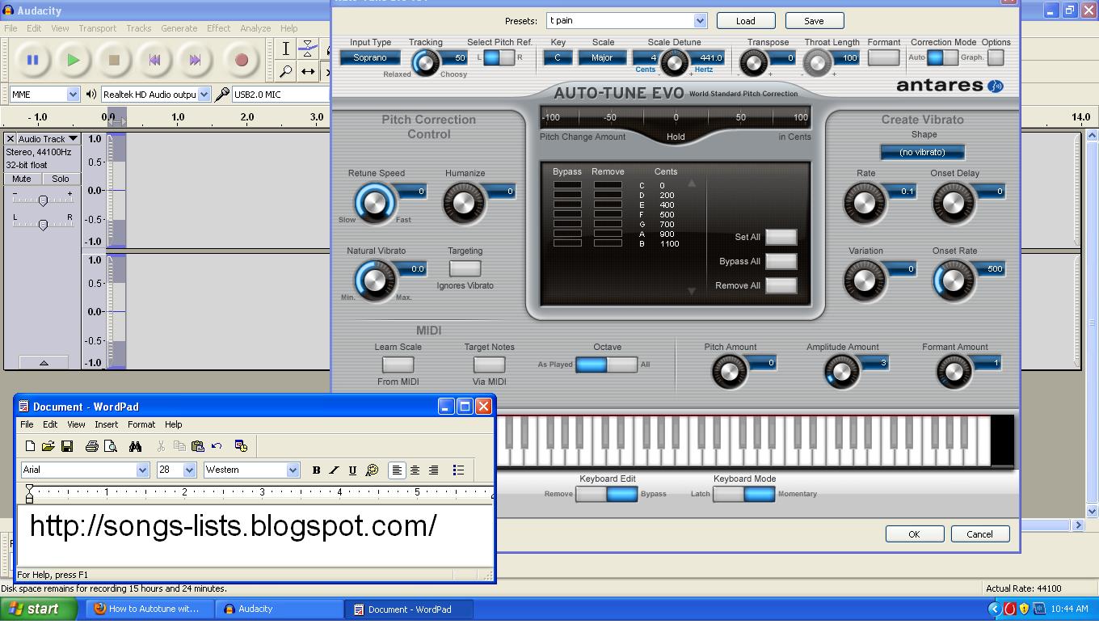Toggle Targeting Ignores Vibrato button

tap(465, 268)
